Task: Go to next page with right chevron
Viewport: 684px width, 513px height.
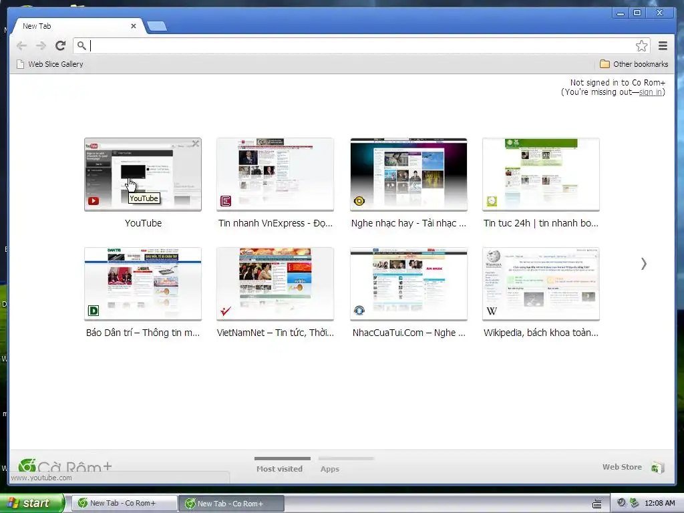Action: [644, 263]
